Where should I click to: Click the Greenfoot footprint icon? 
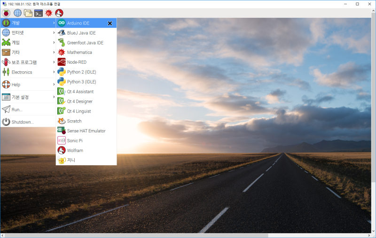62,43
